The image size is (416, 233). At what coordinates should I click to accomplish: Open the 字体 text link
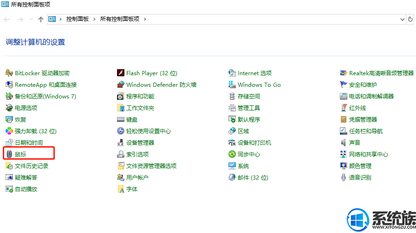point(132,189)
